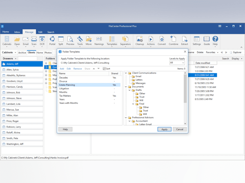
Task: Toggle the Explorer checkbox
Action: (231, 52)
